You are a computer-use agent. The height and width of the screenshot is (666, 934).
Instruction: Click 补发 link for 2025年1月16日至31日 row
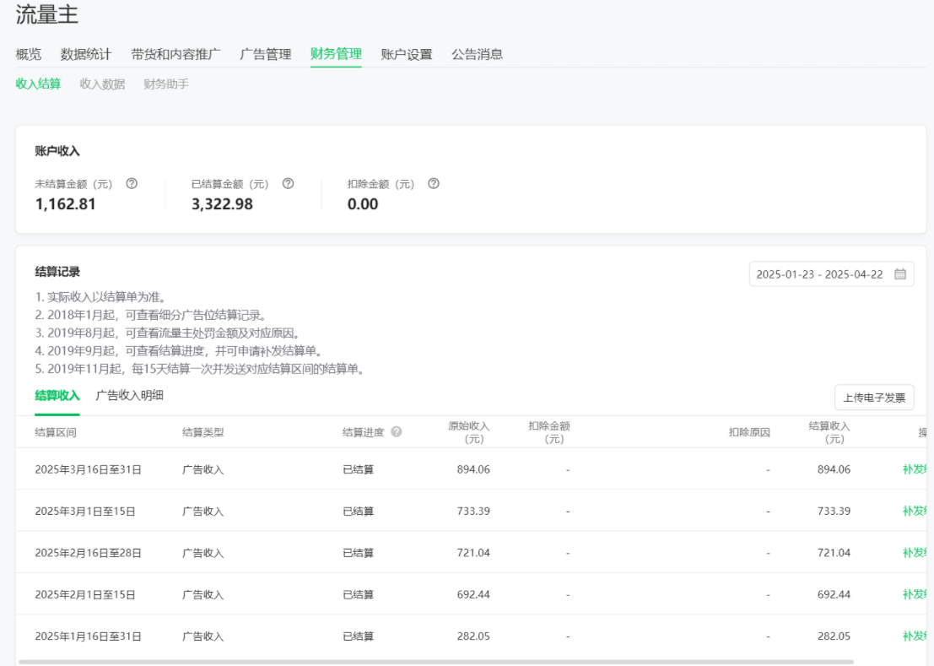[x=915, y=636]
